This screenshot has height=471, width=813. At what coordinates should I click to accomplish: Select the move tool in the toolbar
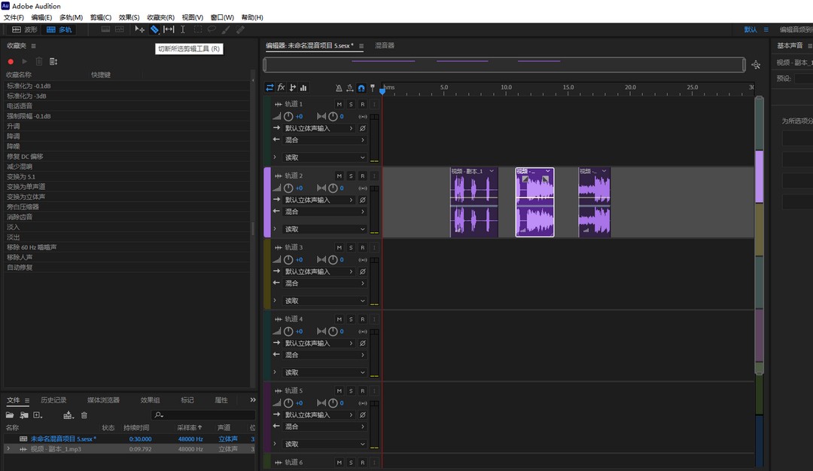[x=140, y=29]
